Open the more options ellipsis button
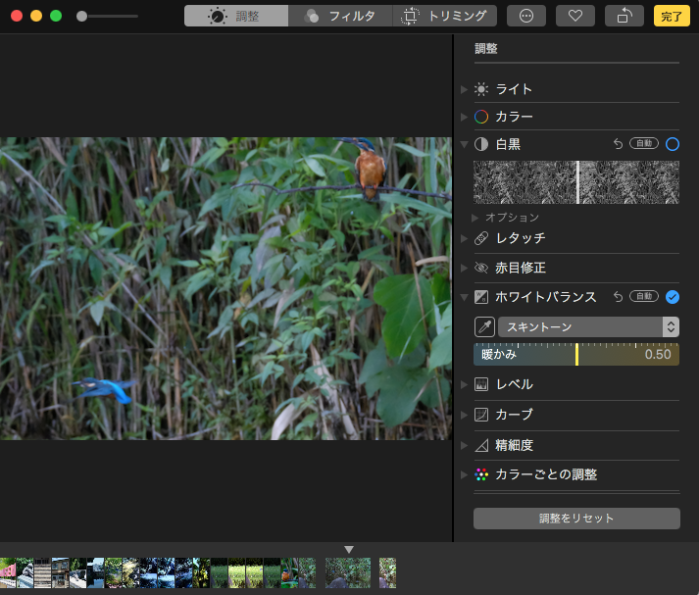 click(x=526, y=16)
